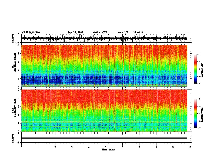Click time-axis tick label "3"

(x=72, y=147)
